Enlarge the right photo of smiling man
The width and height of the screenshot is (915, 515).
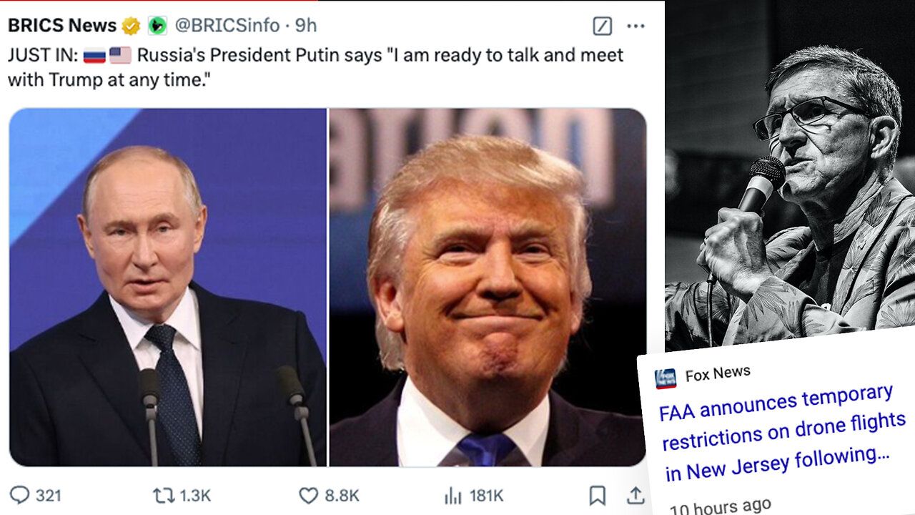coord(488,288)
